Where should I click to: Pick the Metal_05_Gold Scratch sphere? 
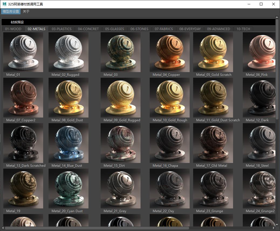click(x=213, y=52)
